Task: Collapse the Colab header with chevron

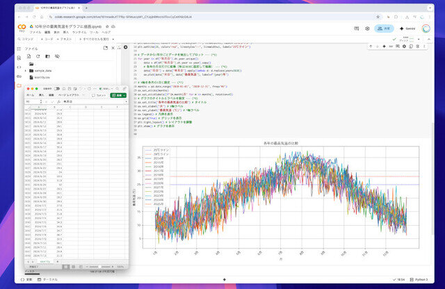Action: [428, 39]
